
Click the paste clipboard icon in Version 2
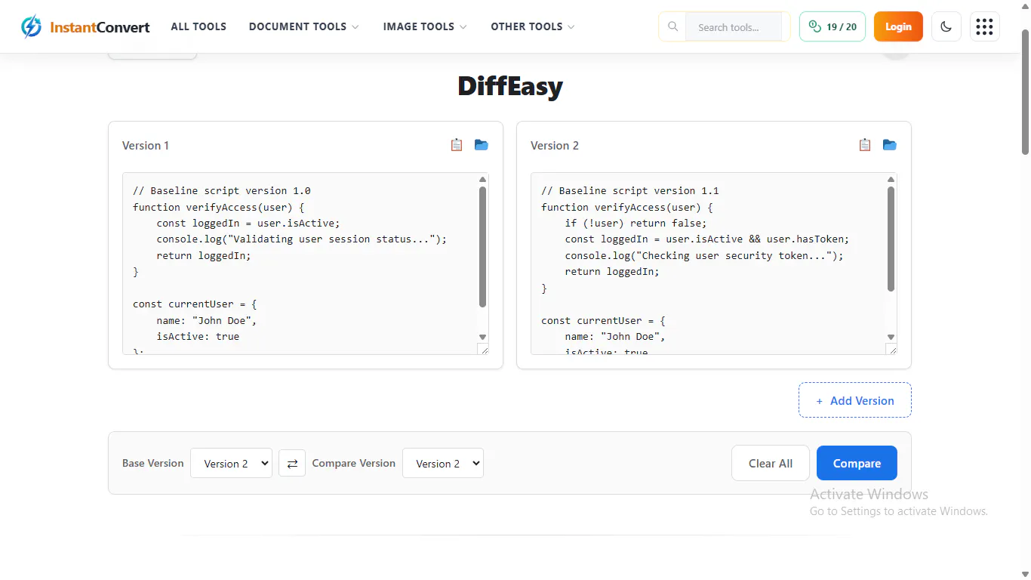coord(865,145)
